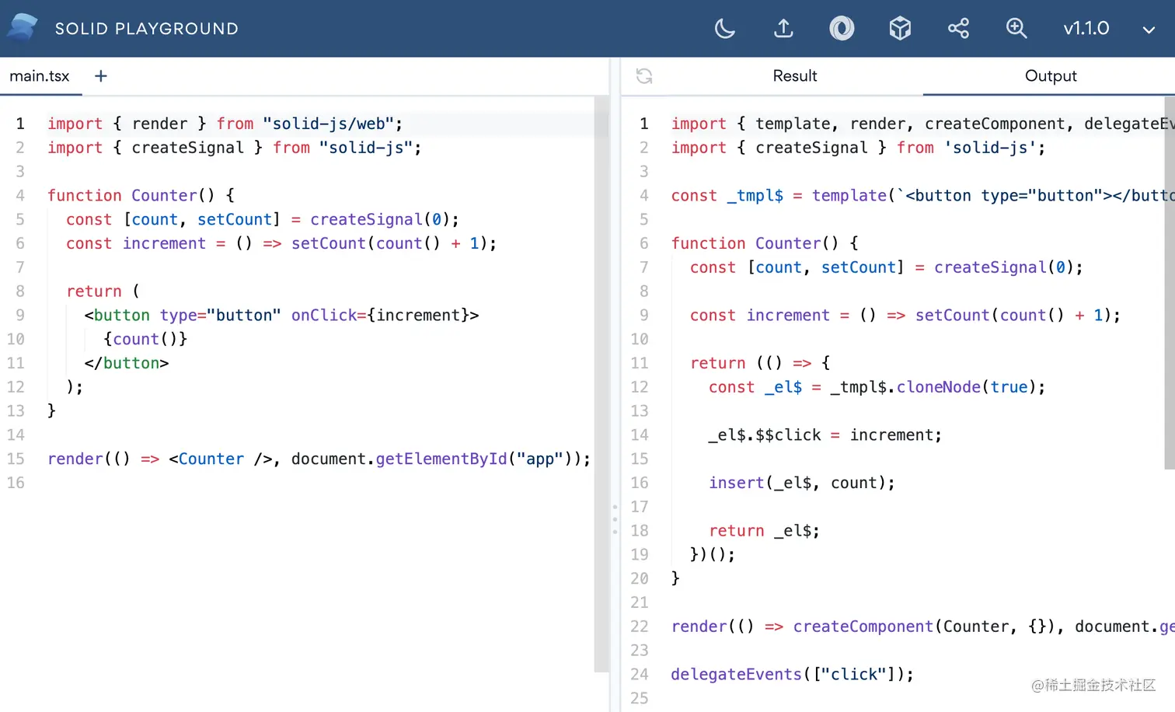The height and width of the screenshot is (712, 1175).
Task: Click "function Counter()" in left editor
Action: click(x=131, y=196)
